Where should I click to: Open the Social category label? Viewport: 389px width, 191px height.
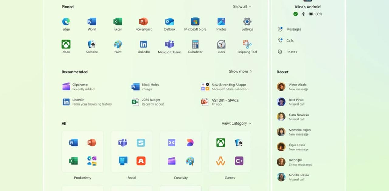(x=132, y=178)
